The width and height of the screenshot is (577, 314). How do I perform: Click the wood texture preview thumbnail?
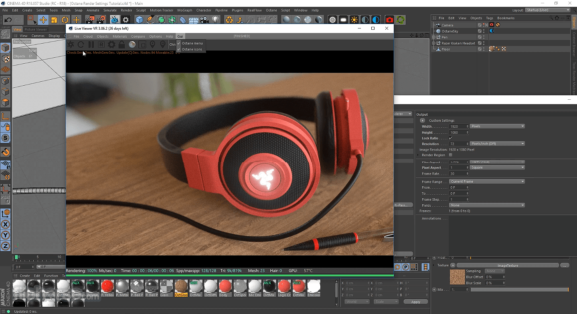[457, 277]
